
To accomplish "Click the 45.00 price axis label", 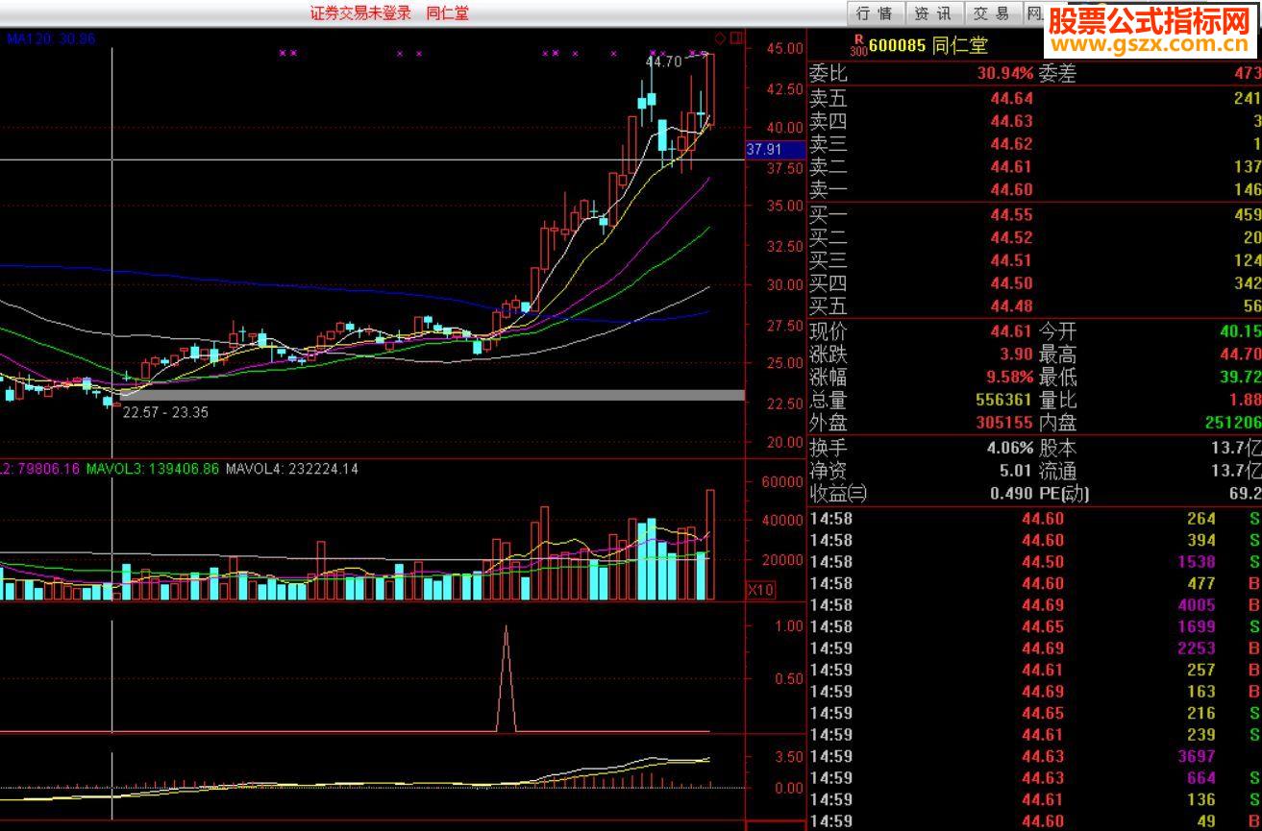I will point(785,48).
